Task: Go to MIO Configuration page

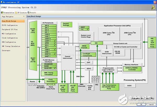Action: (9, 34)
